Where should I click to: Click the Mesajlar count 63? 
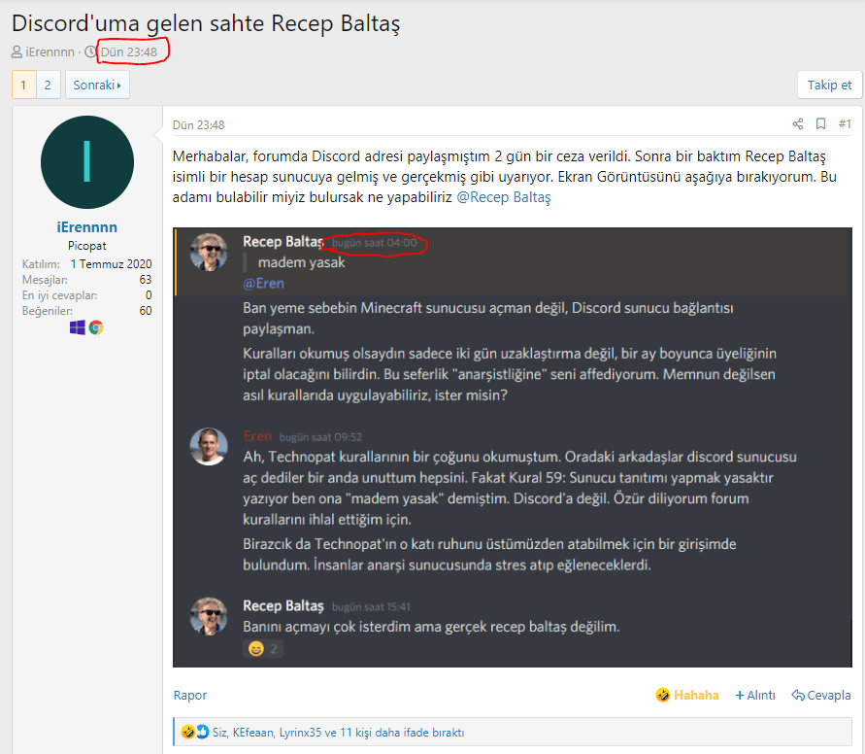(x=145, y=280)
